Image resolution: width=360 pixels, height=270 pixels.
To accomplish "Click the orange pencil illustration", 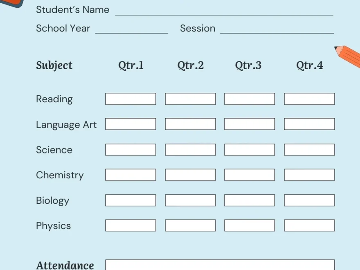I will [349, 57].
